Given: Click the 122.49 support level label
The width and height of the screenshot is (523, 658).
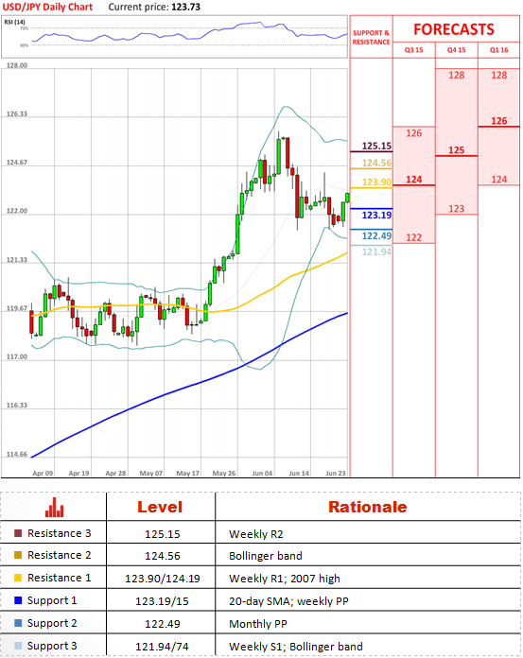Looking at the screenshot, I should pyautogui.click(x=376, y=235).
